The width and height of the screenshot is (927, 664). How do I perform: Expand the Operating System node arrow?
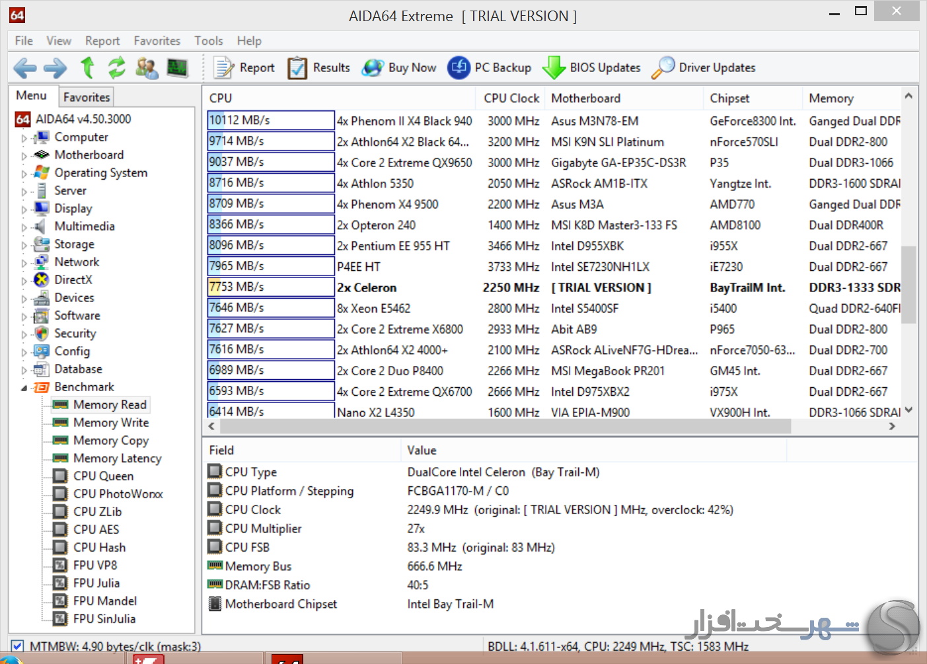[x=24, y=174]
